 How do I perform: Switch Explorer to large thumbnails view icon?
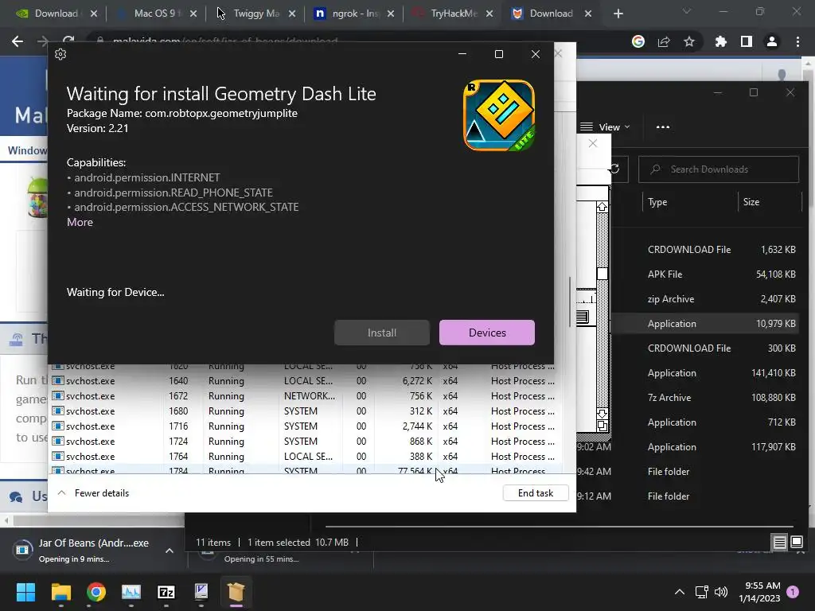796,543
